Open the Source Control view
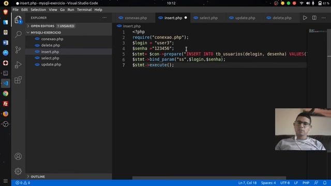The image size is (331, 186). pos(18,50)
